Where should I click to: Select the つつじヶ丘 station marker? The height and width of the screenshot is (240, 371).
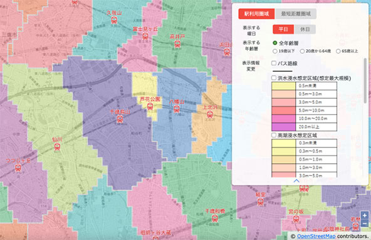(18, 167)
